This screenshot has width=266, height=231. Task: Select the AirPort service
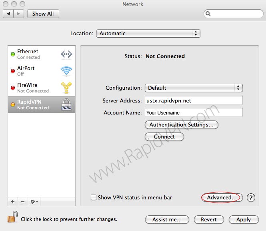tap(42, 71)
